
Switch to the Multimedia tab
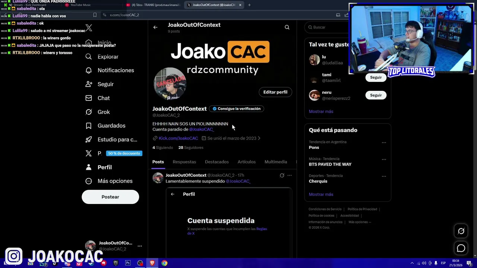click(x=276, y=162)
